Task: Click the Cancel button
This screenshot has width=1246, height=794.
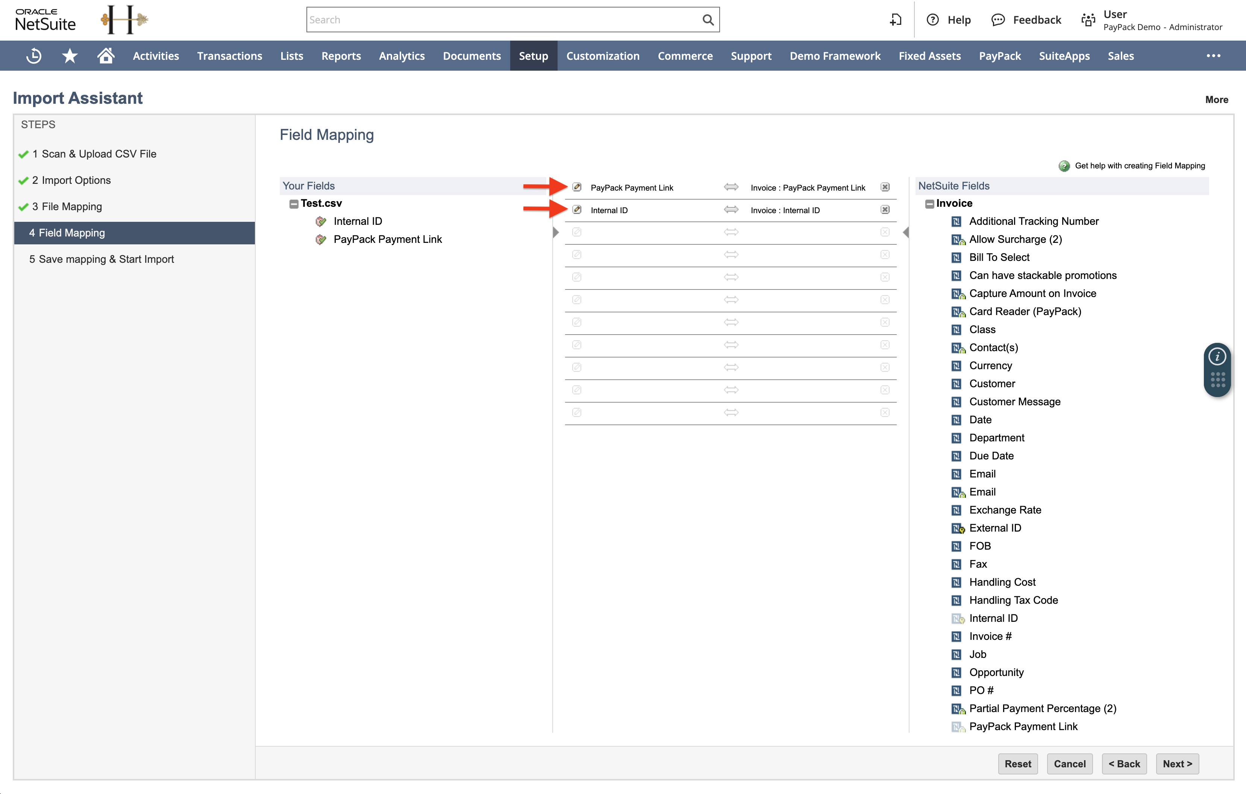Action: [1070, 764]
